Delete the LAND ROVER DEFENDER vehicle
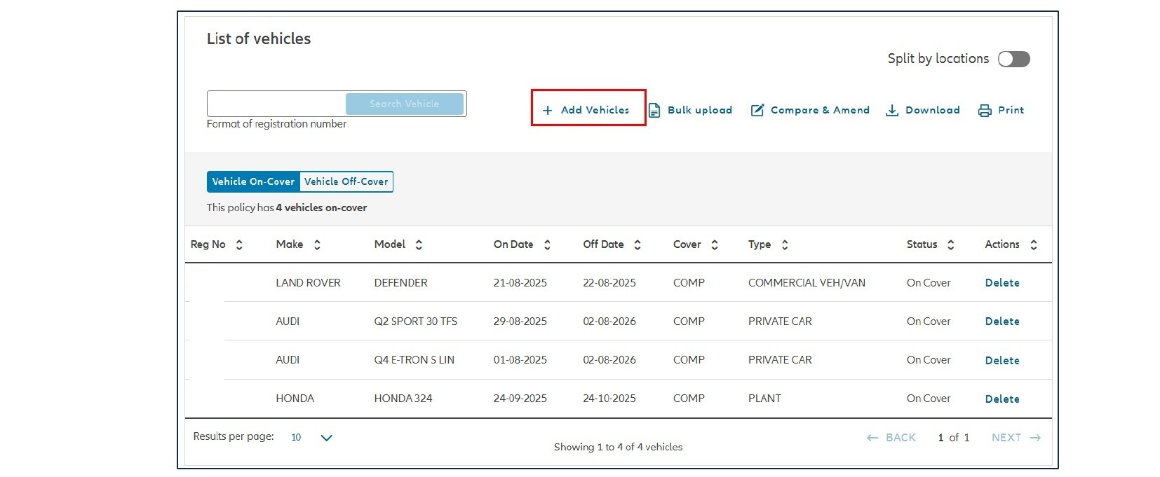The height and width of the screenshot is (477, 1160). tap(1002, 283)
